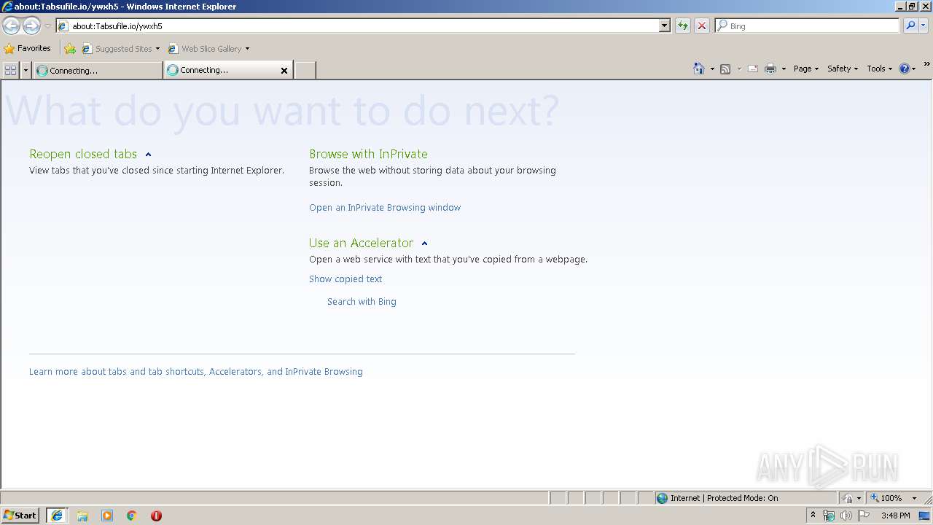Open the Tools menu
933x525 pixels.
point(879,69)
